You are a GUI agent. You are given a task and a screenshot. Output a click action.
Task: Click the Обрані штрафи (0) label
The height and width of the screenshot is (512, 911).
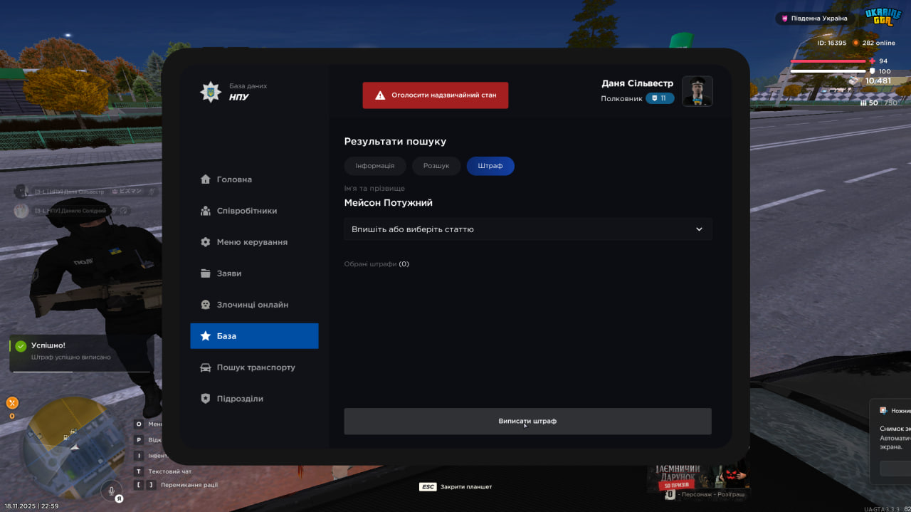click(x=376, y=264)
